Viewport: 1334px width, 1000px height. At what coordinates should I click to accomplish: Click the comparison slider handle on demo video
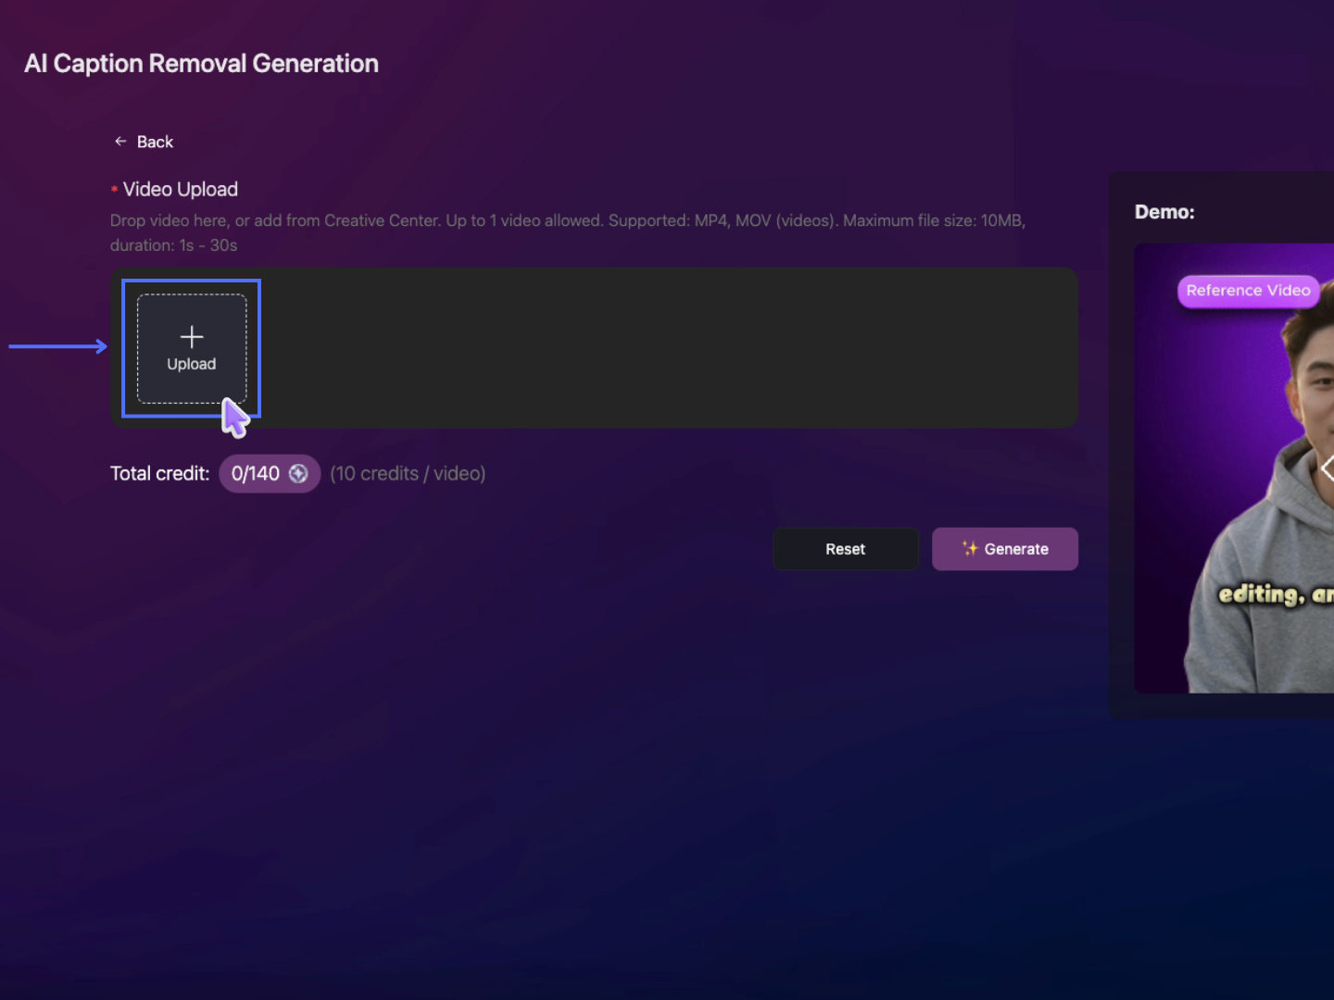[x=1327, y=469]
